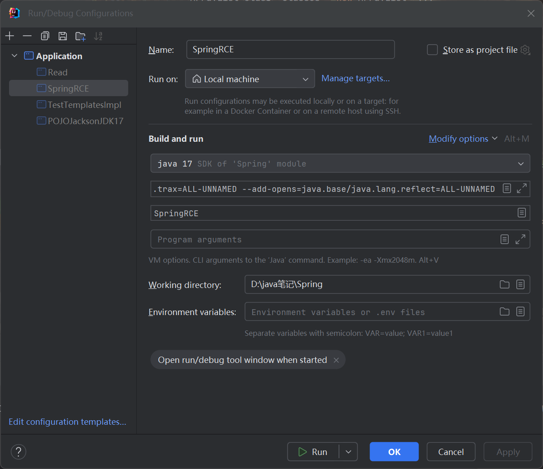Click the Manage targets link
Image resolution: width=543 pixels, height=469 pixels.
coord(355,79)
